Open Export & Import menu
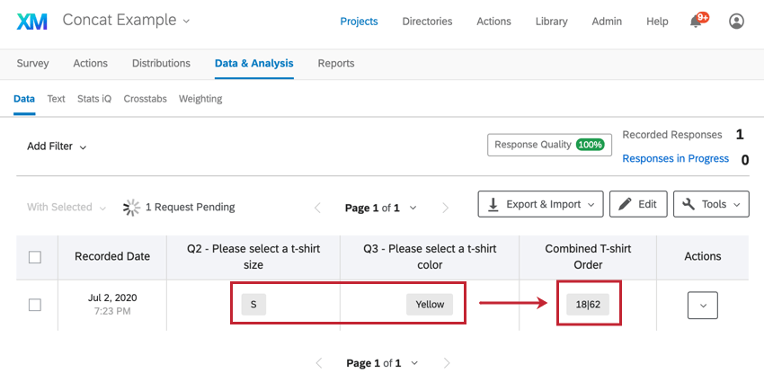The width and height of the screenshot is (764, 382). click(x=540, y=204)
